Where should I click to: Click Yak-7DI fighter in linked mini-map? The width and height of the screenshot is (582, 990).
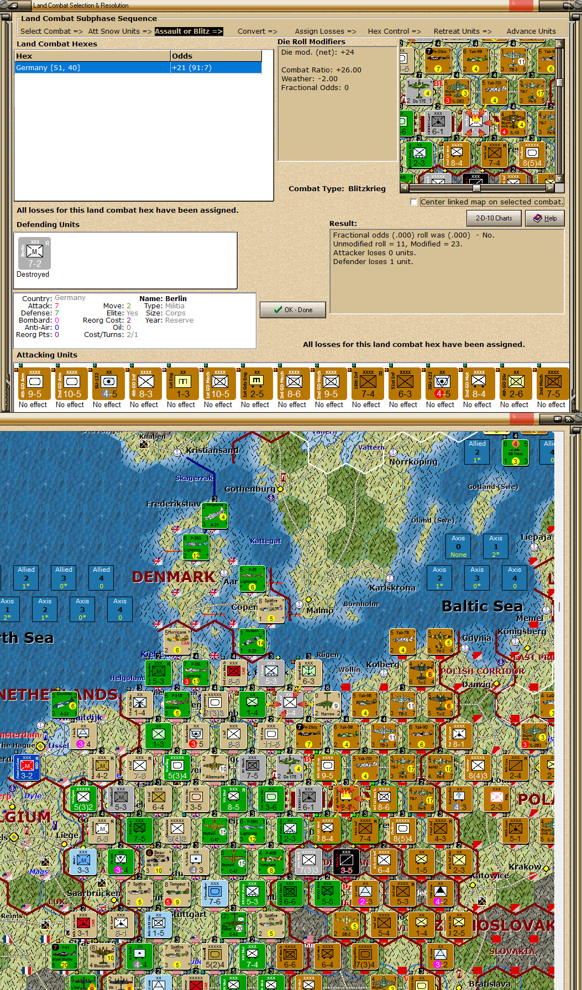[x=494, y=92]
